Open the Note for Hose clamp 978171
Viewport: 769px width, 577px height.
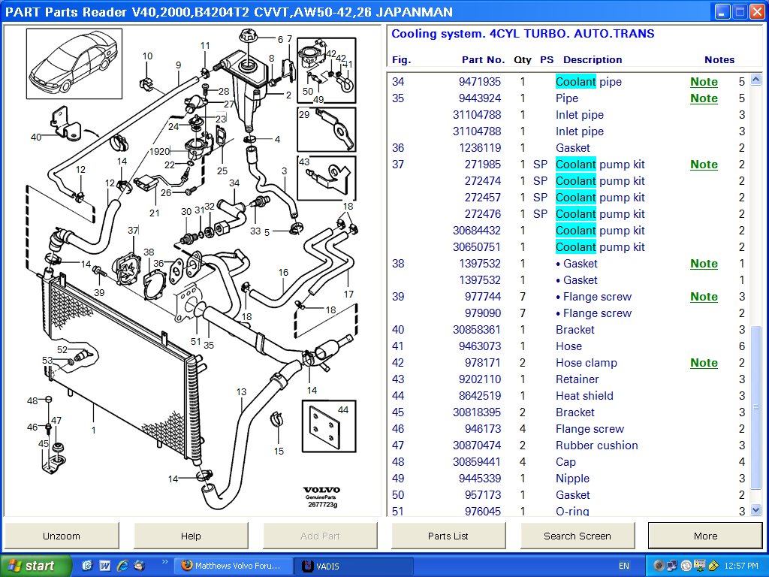704,362
